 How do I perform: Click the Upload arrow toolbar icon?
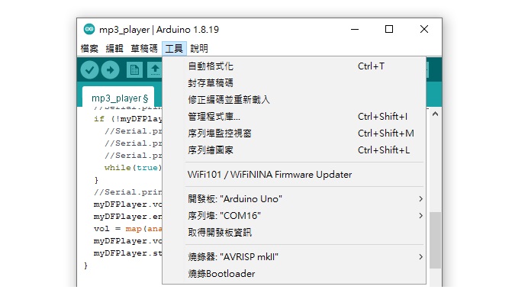[x=110, y=70]
